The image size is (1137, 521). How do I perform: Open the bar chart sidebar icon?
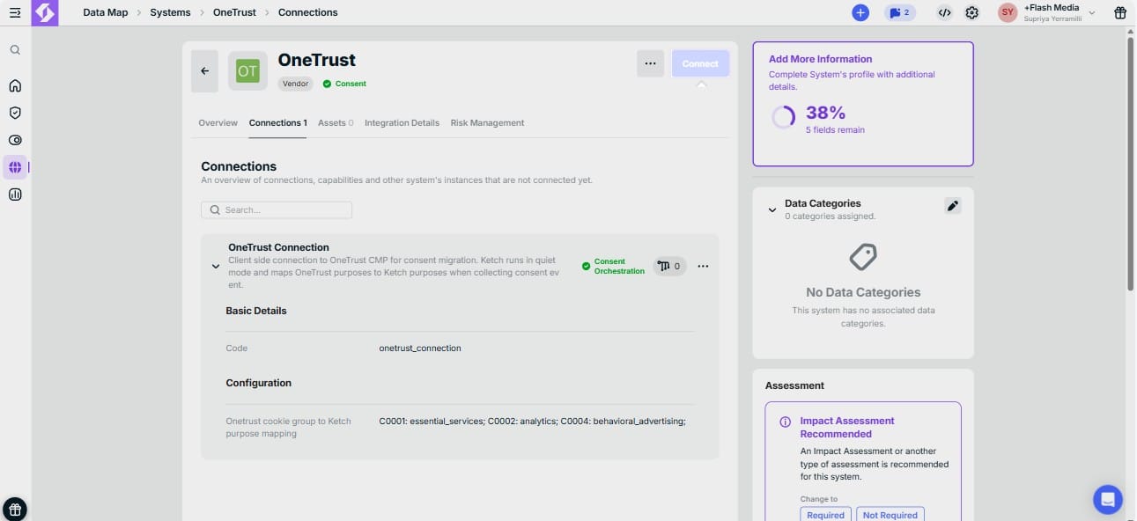(x=15, y=194)
